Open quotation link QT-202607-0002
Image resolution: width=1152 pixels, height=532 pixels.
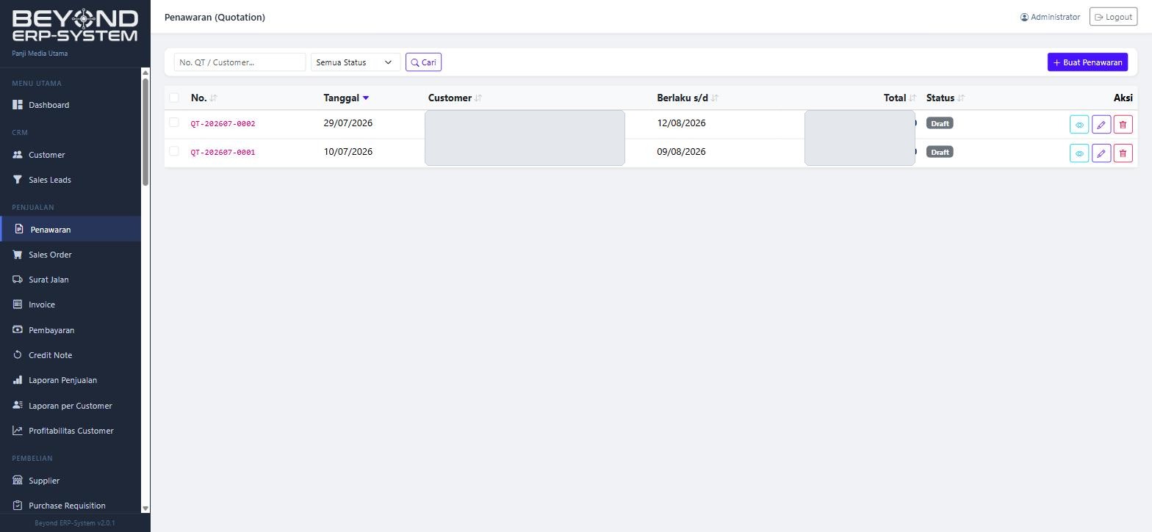pos(223,123)
